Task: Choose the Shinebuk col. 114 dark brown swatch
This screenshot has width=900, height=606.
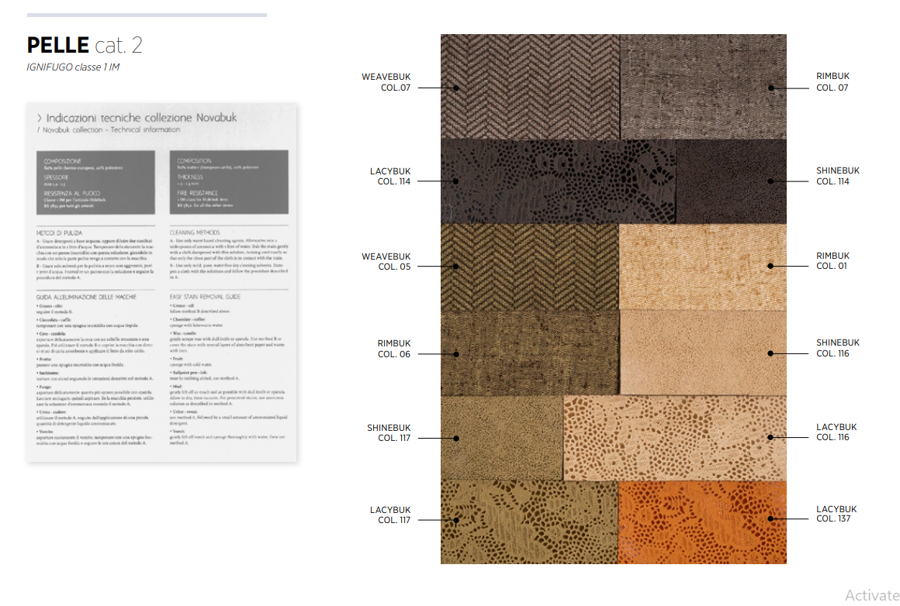Action: pos(731,181)
